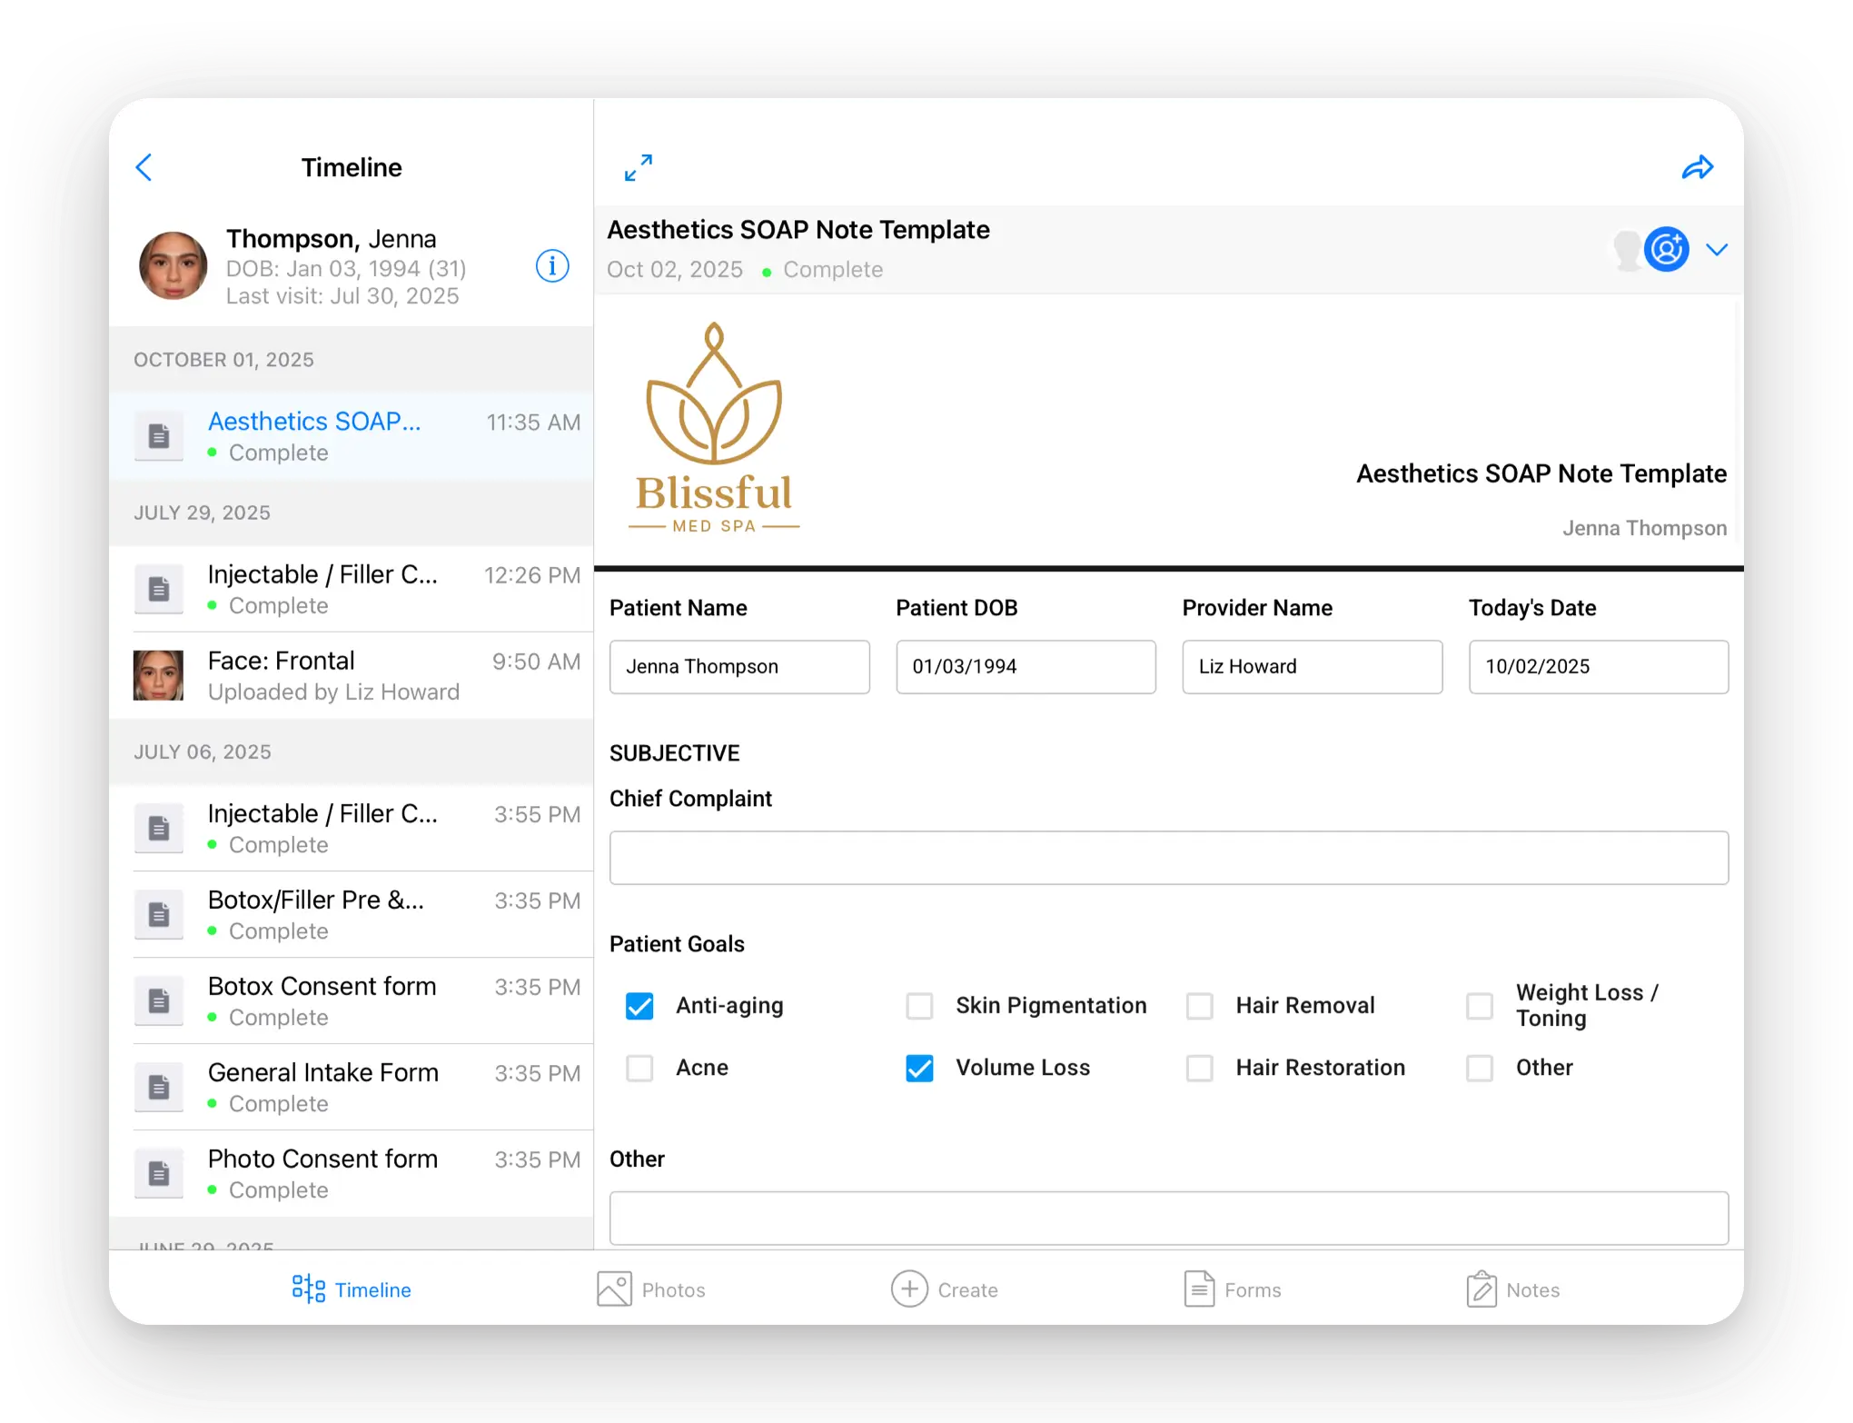Edit the Today's Date field
This screenshot has height=1423, width=1853.
(1599, 667)
